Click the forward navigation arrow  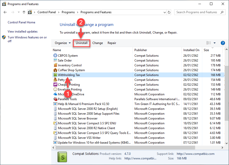click(x=13, y=12)
